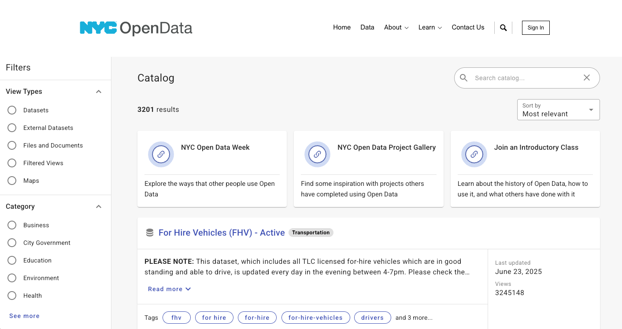Screen dimensions: 622x329
Task: Collapse the View Types filter section
Action: [x=99, y=92]
